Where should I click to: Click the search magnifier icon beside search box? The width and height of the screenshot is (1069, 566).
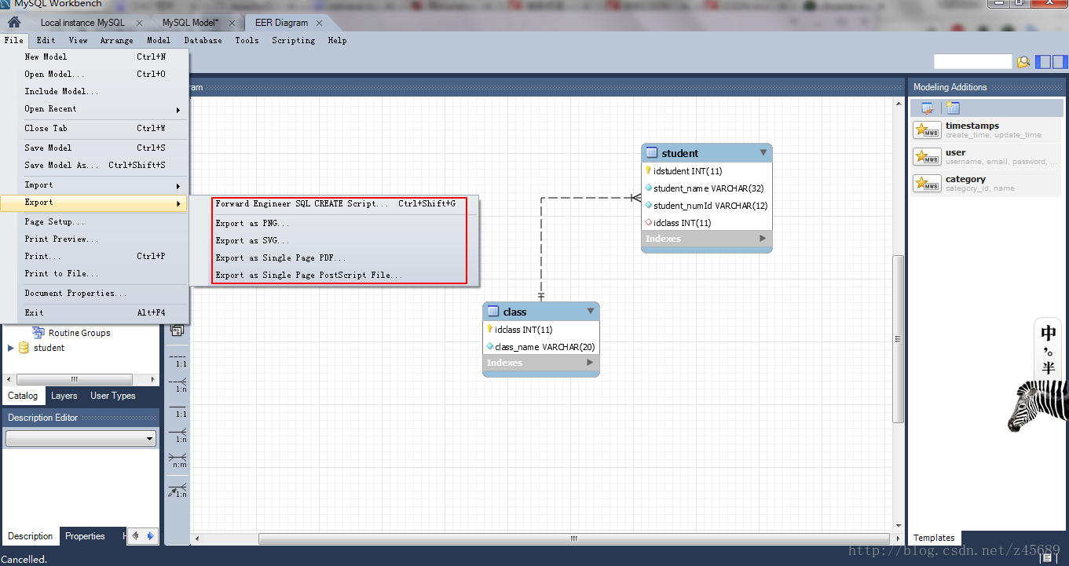click(x=1023, y=62)
